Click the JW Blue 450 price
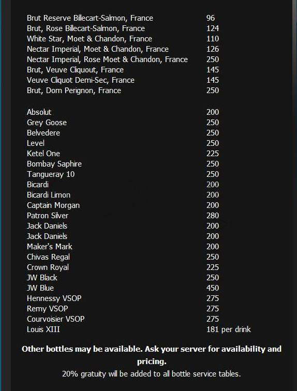The height and width of the screenshot is (391, 297). click(x=213, y=288)
